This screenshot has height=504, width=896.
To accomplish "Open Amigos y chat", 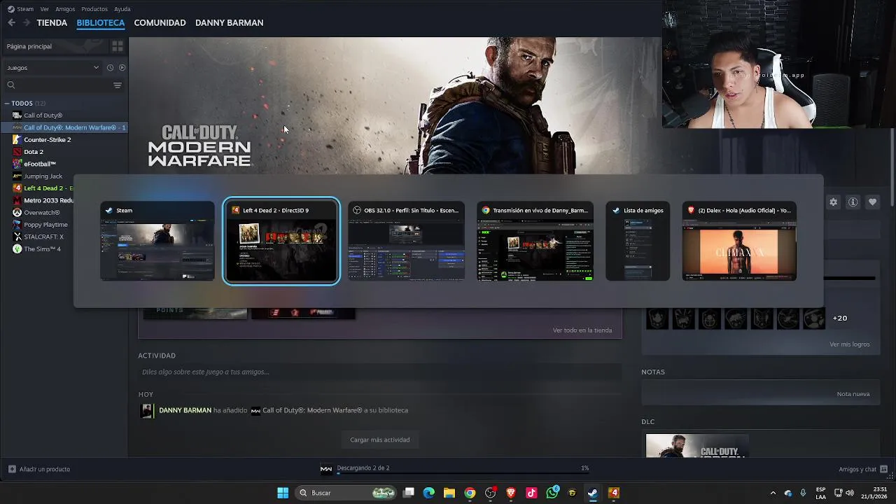I will pos(863,469).
